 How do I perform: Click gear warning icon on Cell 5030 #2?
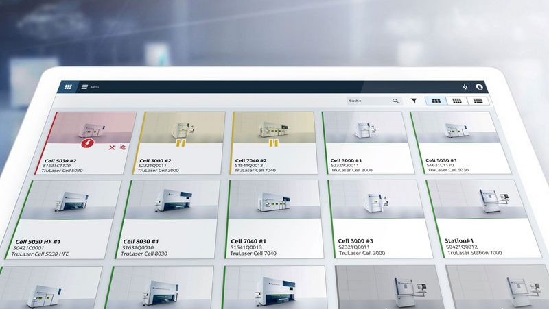click(123, 147)
